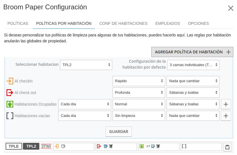237x155 pixels.
Task: Click the Al check out label
Action: pos(25,93)
